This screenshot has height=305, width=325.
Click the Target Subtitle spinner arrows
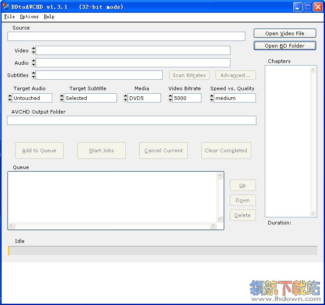coord(62,98)
